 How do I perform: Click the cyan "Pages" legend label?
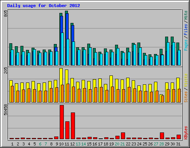click(186, 45)
